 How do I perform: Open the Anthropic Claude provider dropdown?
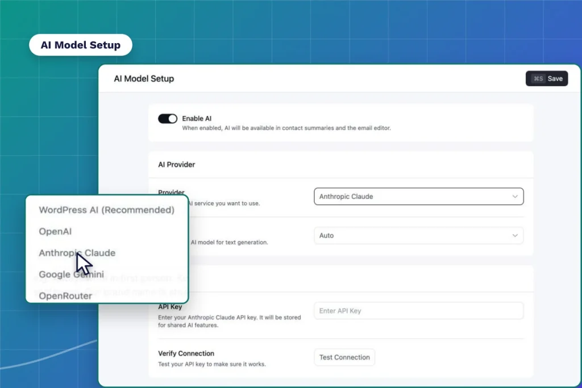click(x=419, y=197)
